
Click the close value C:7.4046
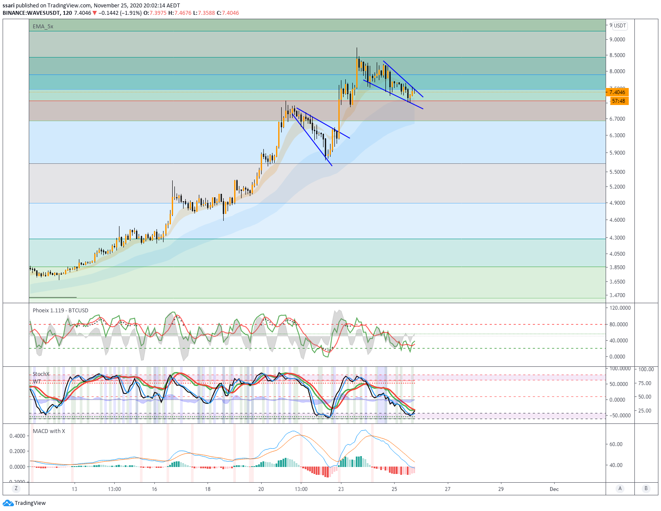228,13
